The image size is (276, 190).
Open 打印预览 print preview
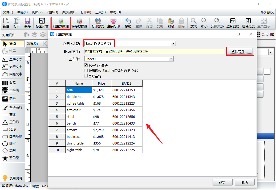point(98,21)
